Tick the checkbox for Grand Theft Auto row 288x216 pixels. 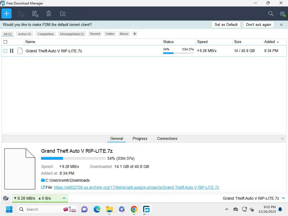tap(5, 51)
